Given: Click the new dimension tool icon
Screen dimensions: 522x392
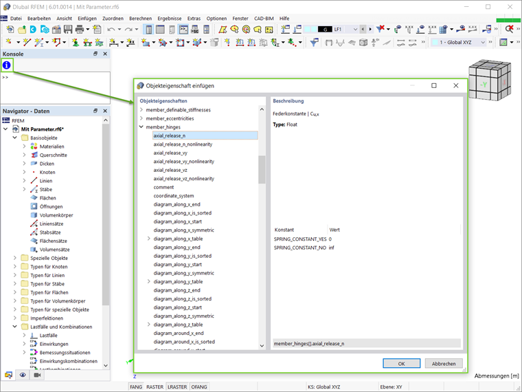Looking at the screenshot, I should coord(113,43).
